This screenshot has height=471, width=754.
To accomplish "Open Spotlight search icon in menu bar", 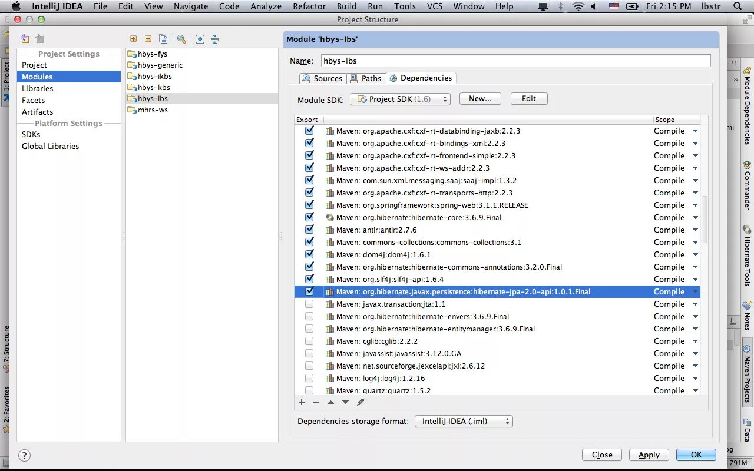I will (738, 6).
